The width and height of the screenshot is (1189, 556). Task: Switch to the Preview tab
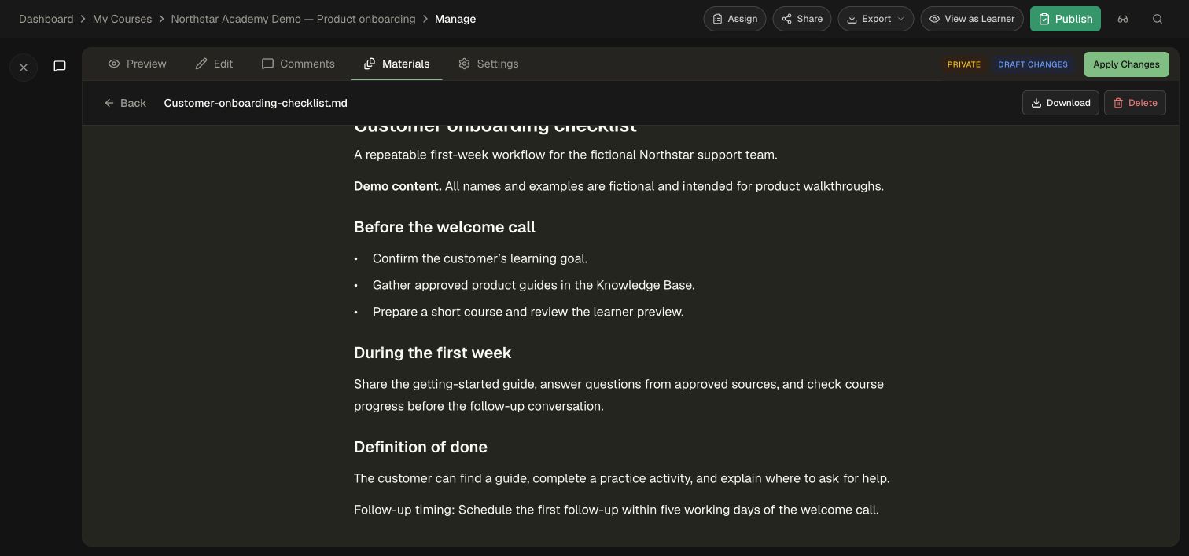tap(138, 64)
